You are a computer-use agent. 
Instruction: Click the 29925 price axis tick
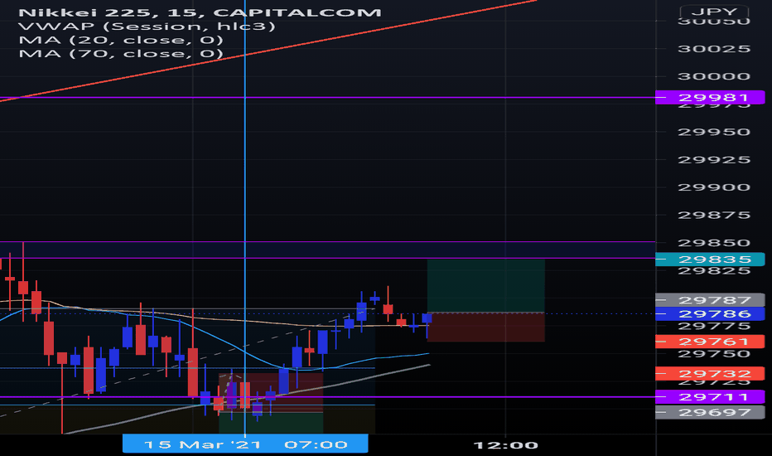pos(714,160)
